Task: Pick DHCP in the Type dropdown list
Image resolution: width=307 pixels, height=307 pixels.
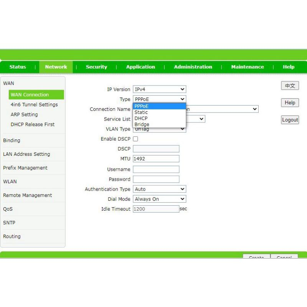Action: [141, 119]
